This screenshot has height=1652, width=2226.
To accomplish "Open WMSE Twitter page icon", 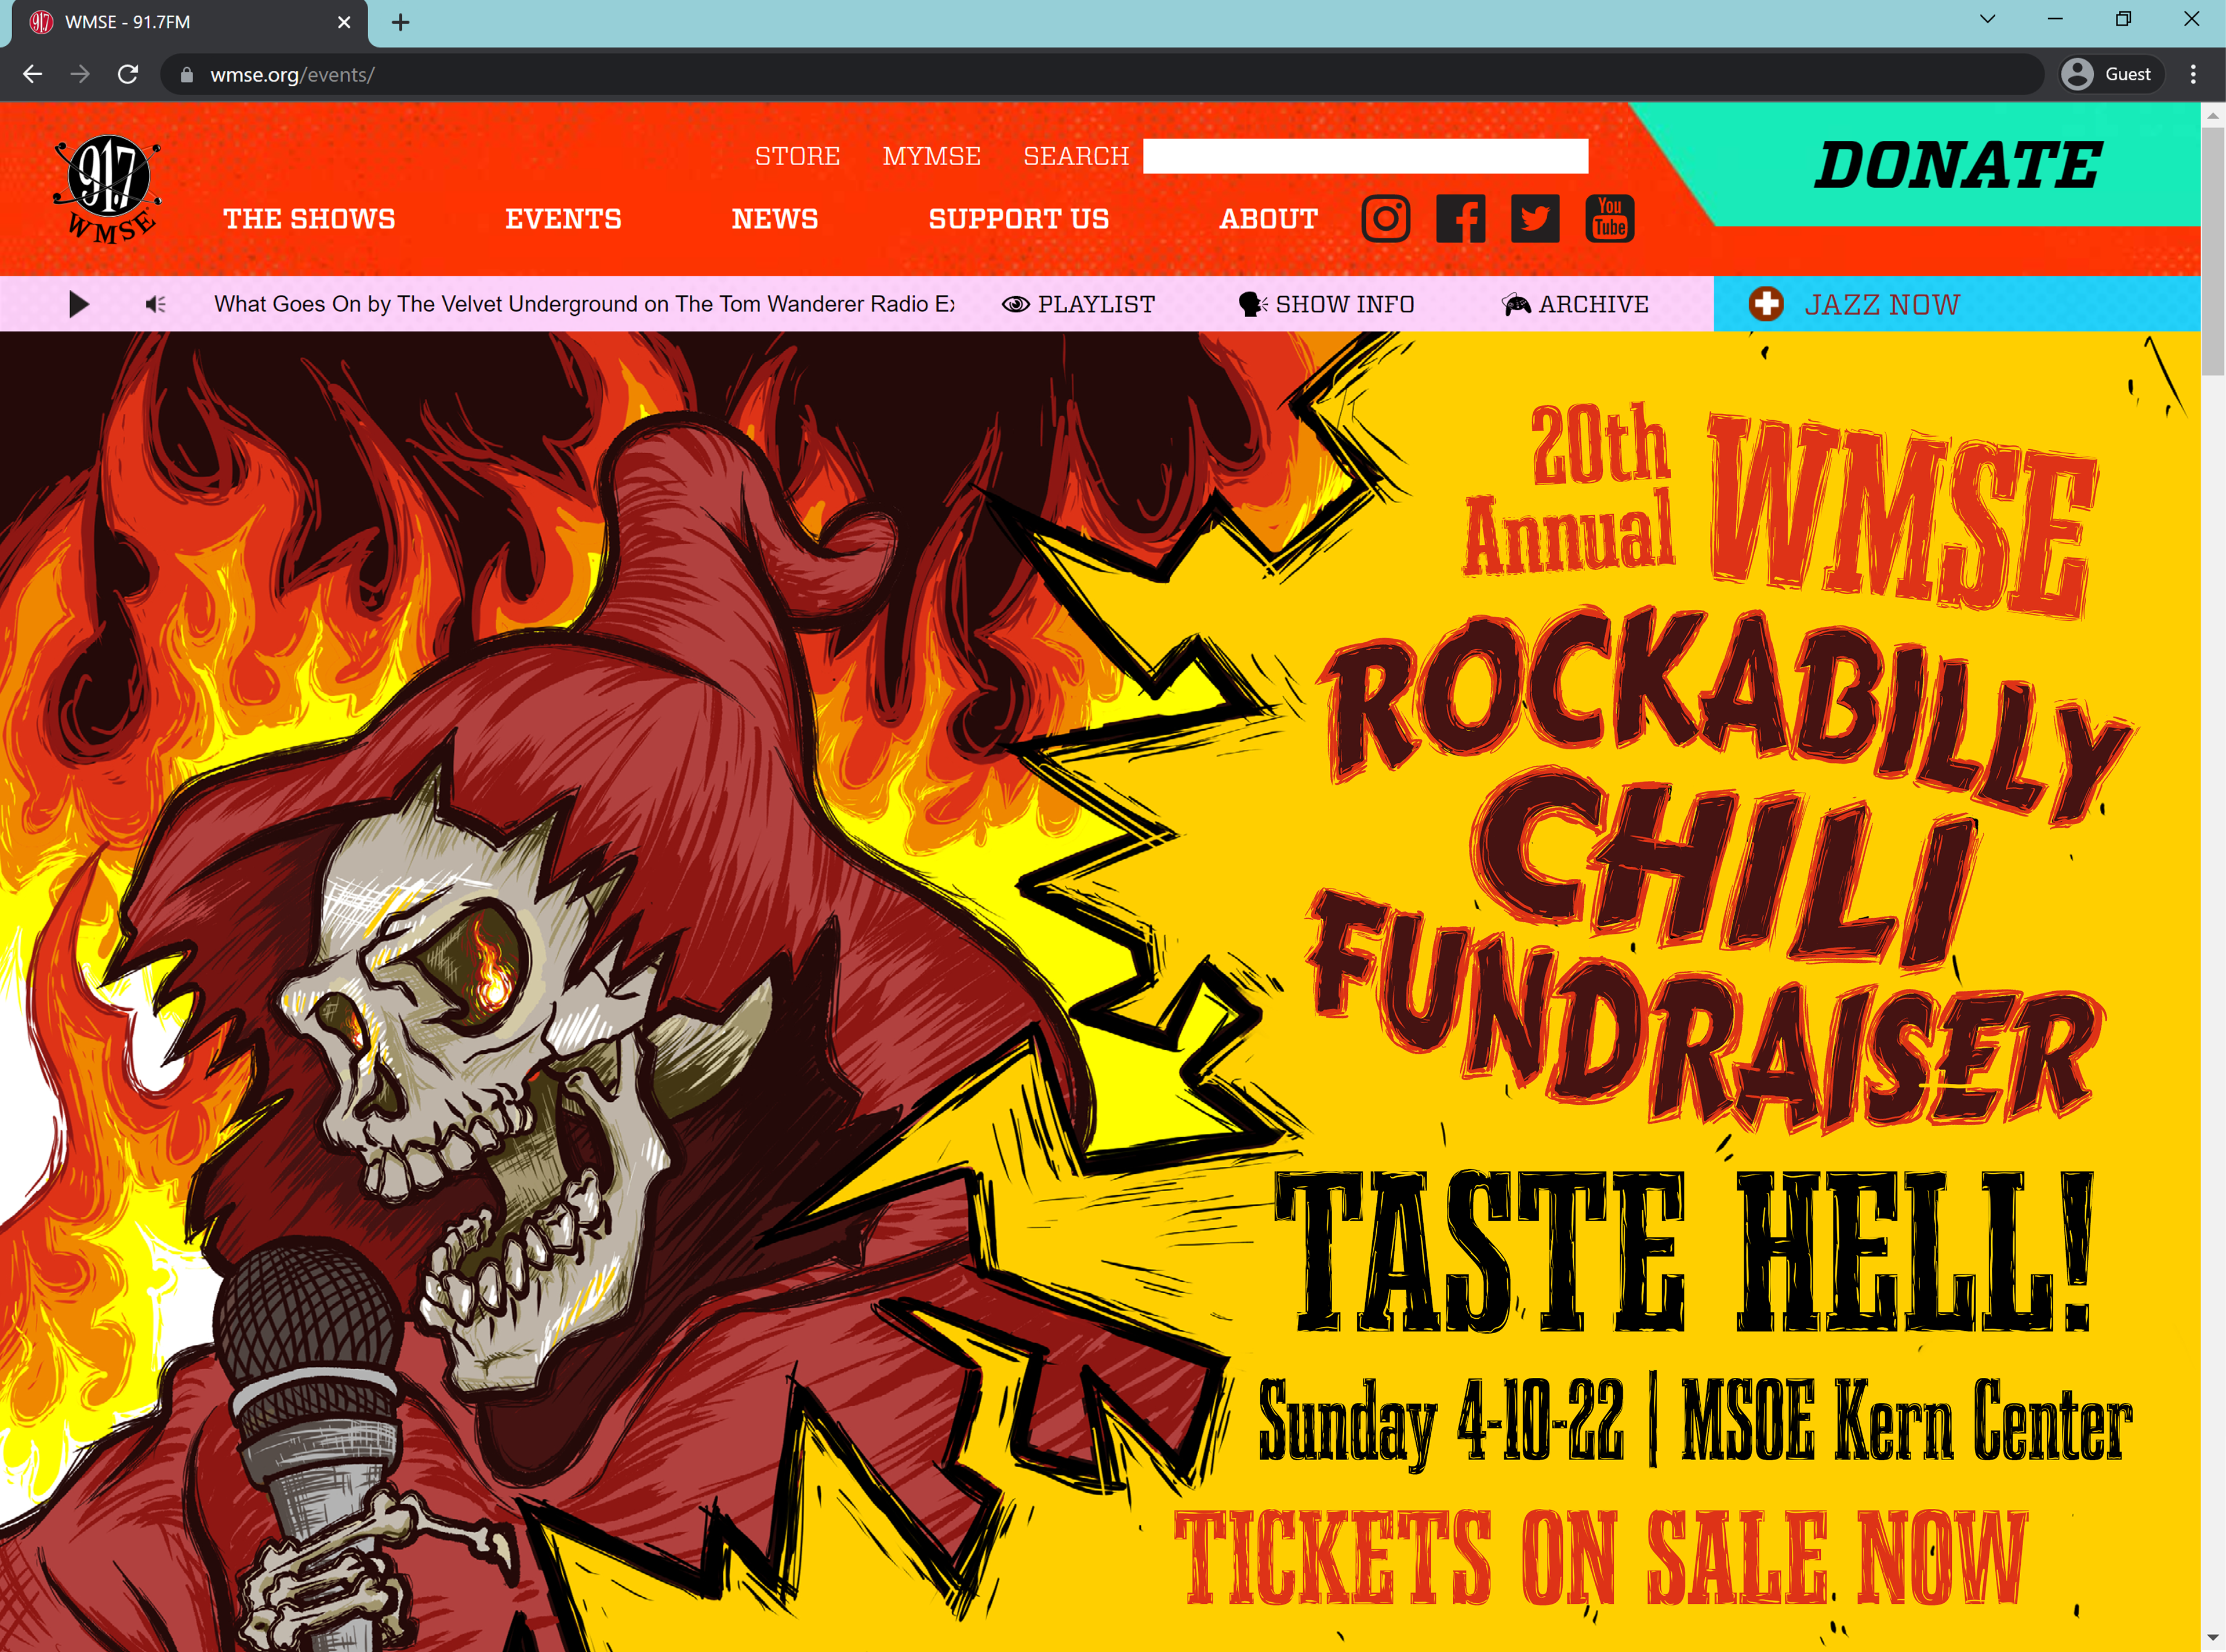I will tap(1535, 219).
